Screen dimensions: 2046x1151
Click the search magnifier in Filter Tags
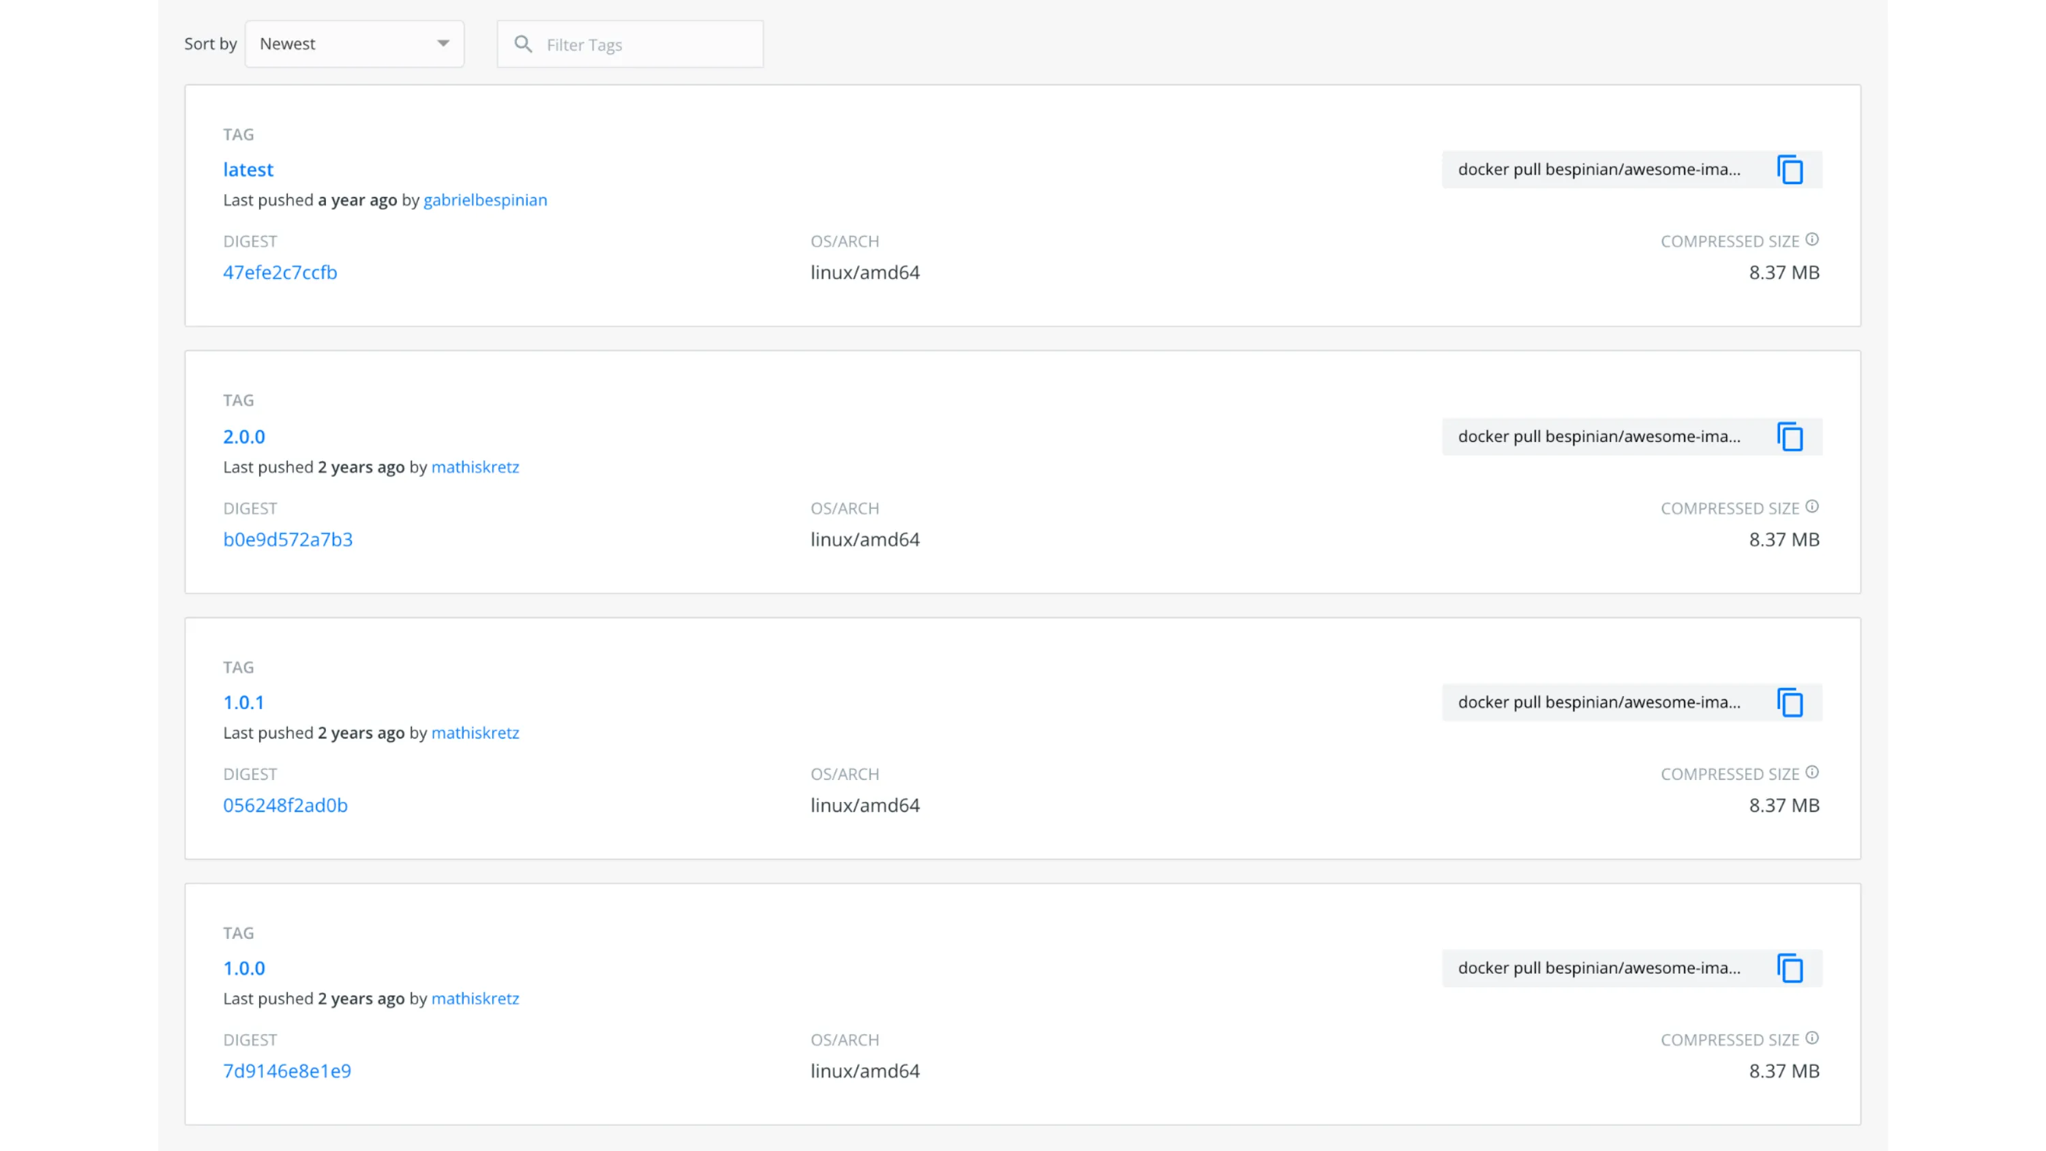pyautogui.click(x=523, y=44)
